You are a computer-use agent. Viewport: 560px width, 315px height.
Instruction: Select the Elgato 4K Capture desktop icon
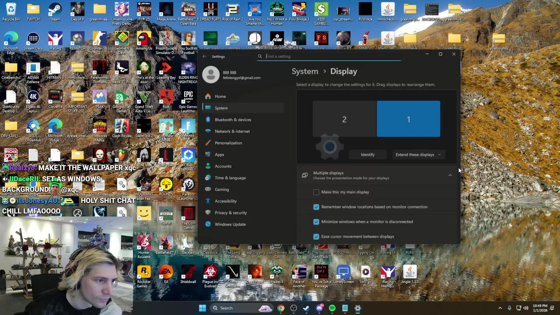point(33,102)
